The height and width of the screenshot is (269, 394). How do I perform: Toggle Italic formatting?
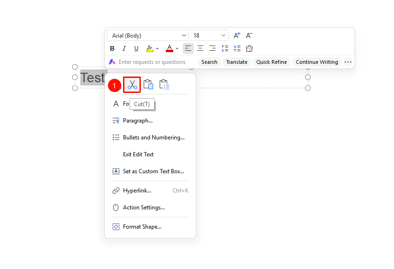point(124,48)
